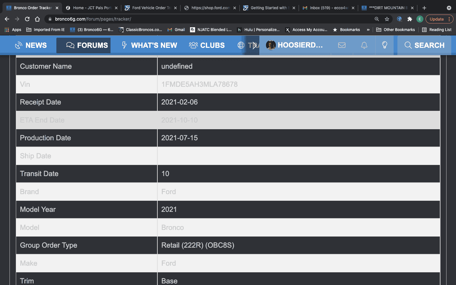
Task: Select the ETA End Date value 2021-10-10
Action: (x=180, y=120)
